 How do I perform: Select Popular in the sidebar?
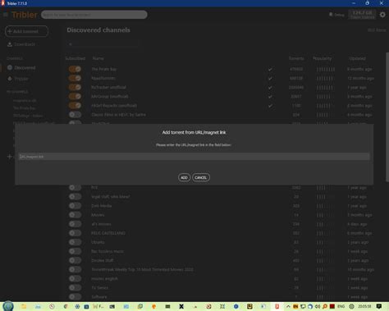tap(18, 79)
